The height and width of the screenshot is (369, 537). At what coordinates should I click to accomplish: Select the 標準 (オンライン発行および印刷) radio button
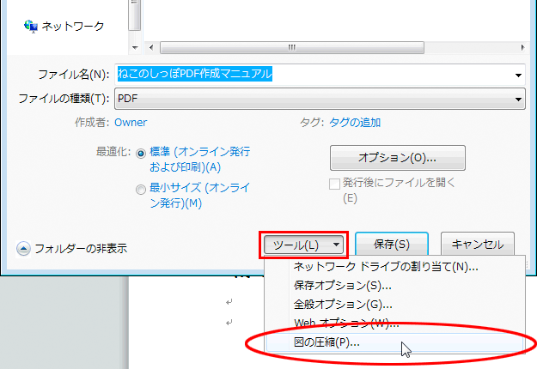click(141, 154)
